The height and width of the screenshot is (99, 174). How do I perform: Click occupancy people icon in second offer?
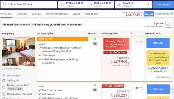point(95,89)
